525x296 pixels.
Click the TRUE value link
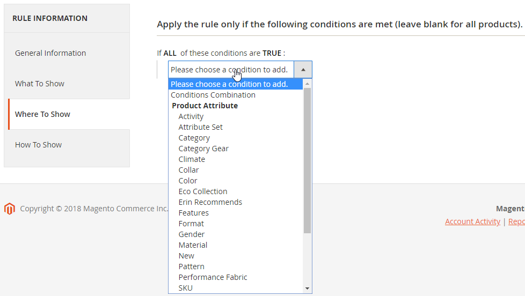tap(272, 53)
